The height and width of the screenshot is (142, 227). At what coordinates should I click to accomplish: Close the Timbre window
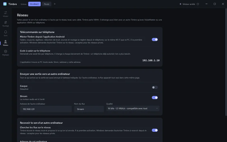(x=223, y=4)
